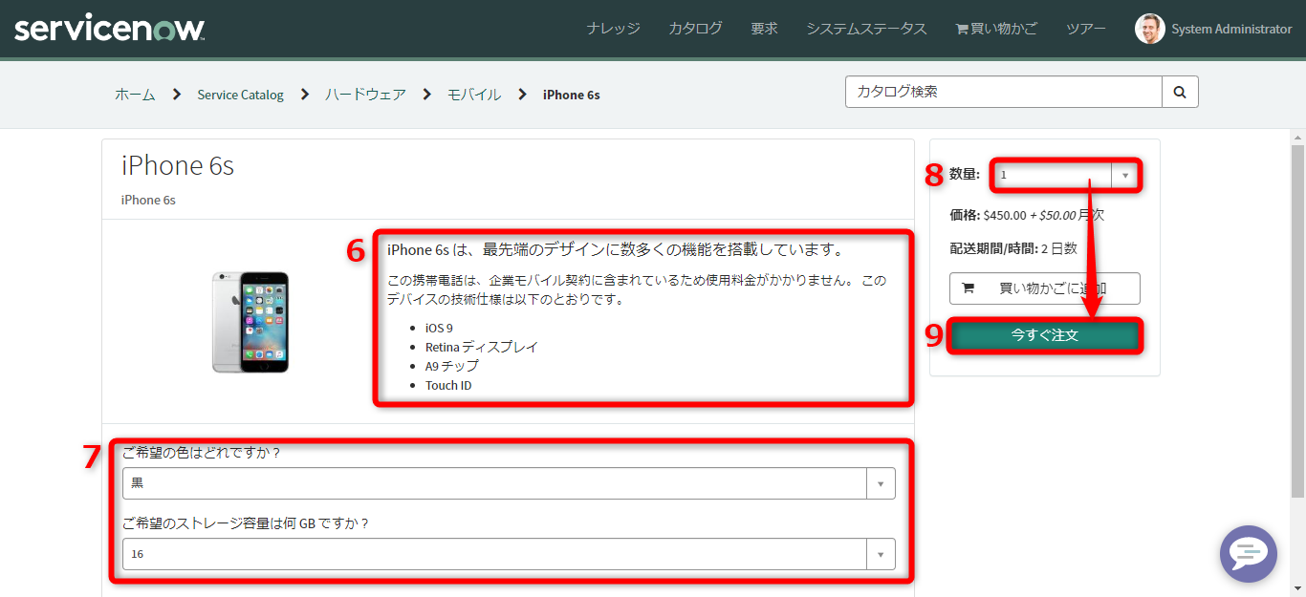The image size is (1306, 597).
Task: Open the storage capacity dropdown showing 16
Action: point(880,554)
